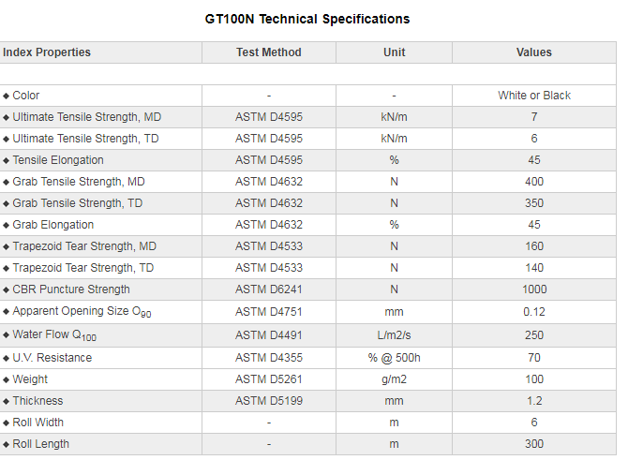
Task: Click the Water Flow Q100 label
Action: point(56,335)
